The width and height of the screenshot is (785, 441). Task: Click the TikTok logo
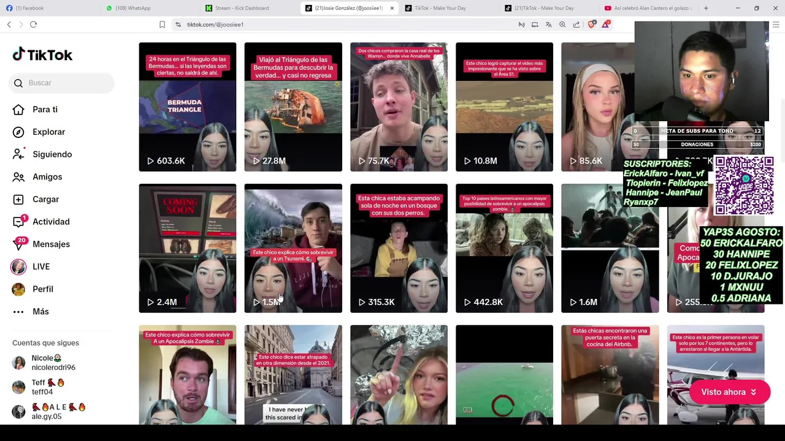(x=42, y=55)
